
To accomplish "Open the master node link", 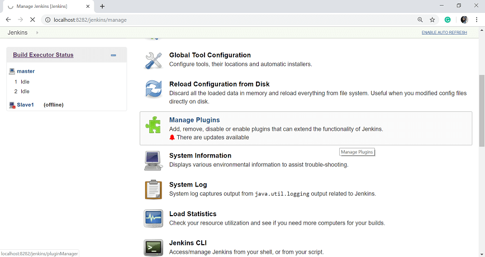I will [26, 71].
